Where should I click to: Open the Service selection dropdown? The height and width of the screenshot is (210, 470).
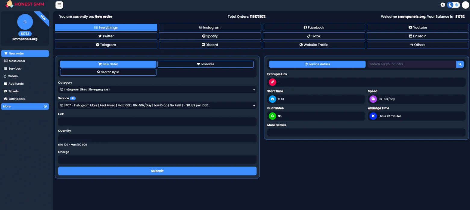tap(157, 105)
